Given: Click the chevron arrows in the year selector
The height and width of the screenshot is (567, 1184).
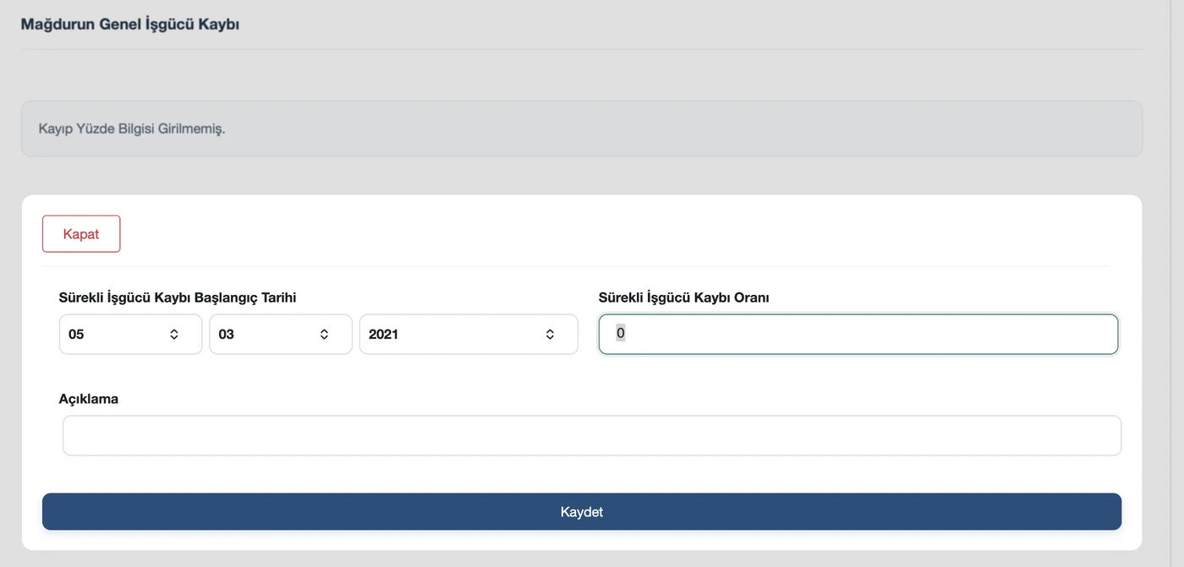Looking at the screenshot, I should pos(550,335).
